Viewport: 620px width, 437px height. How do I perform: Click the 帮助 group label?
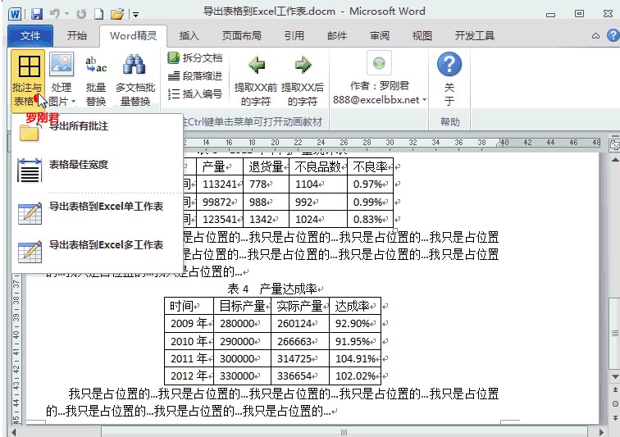click(x=450, y=122)
